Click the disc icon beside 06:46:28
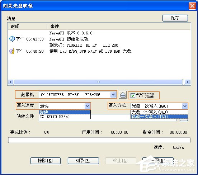The height and width of the screenshot is (175, 198). point(12,51)
